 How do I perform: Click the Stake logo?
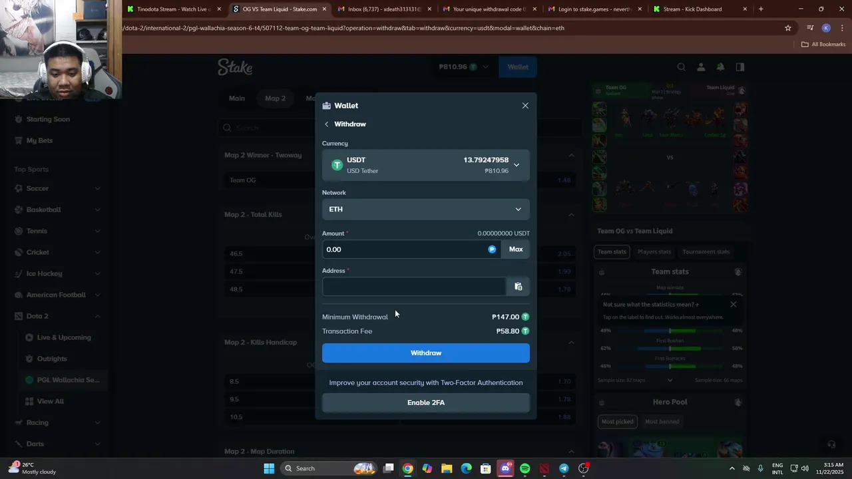coord(235,67)
